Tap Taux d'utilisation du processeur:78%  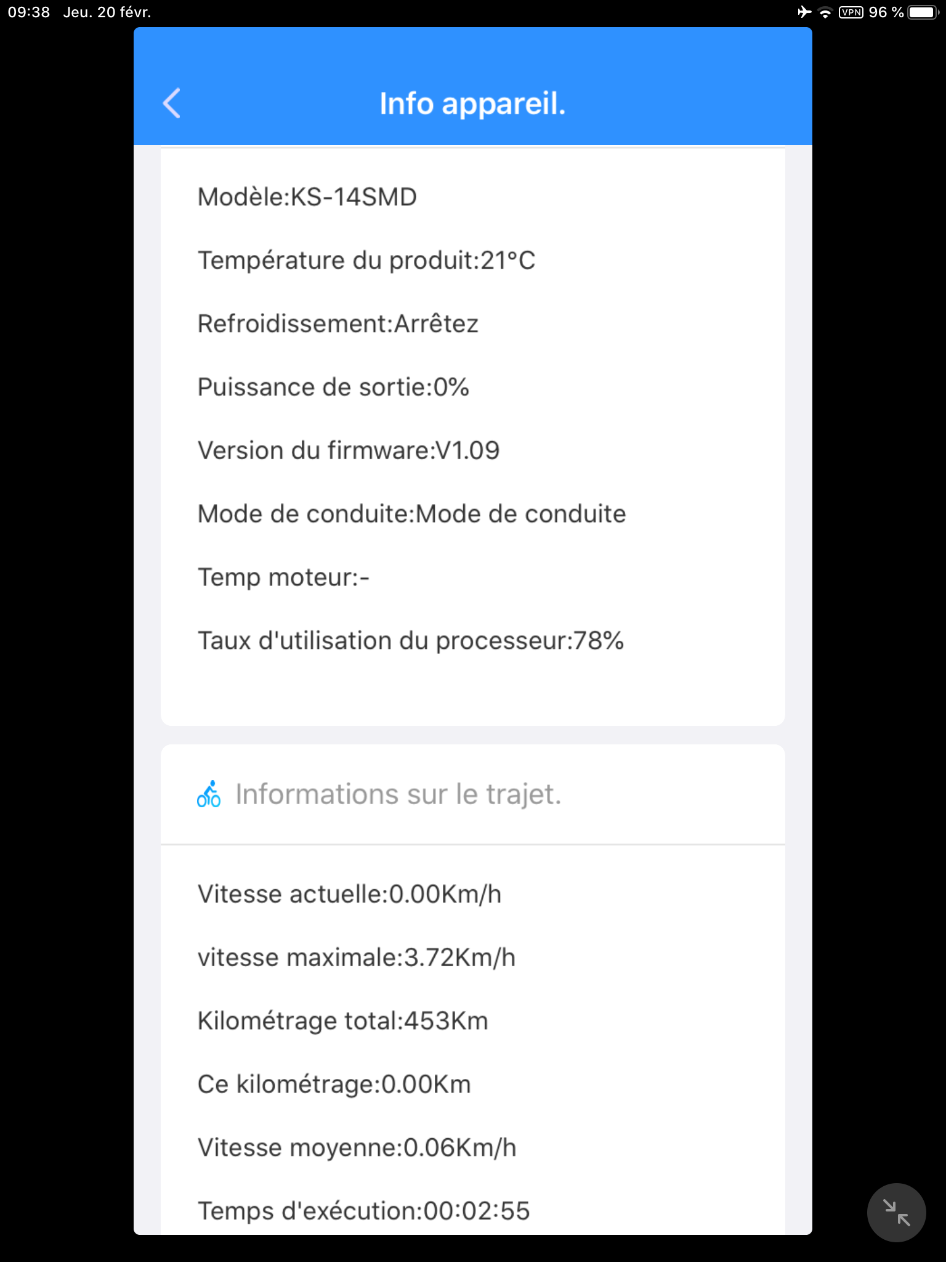pos(411,641)
